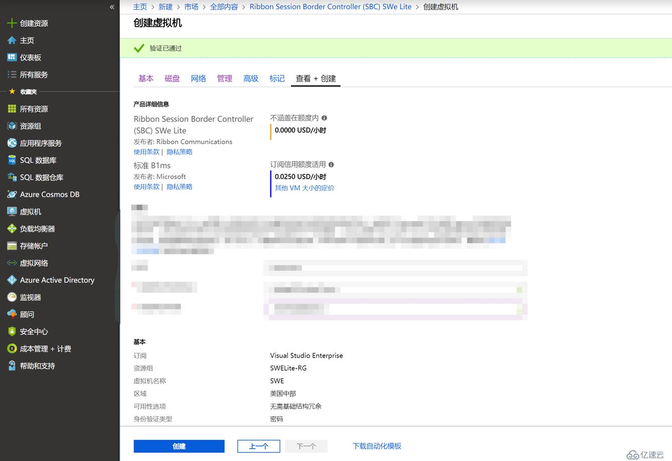Select the 美国中部 region value
Image resolution: width=672 pixels, height=461 pixels.
tap(283, 393)
